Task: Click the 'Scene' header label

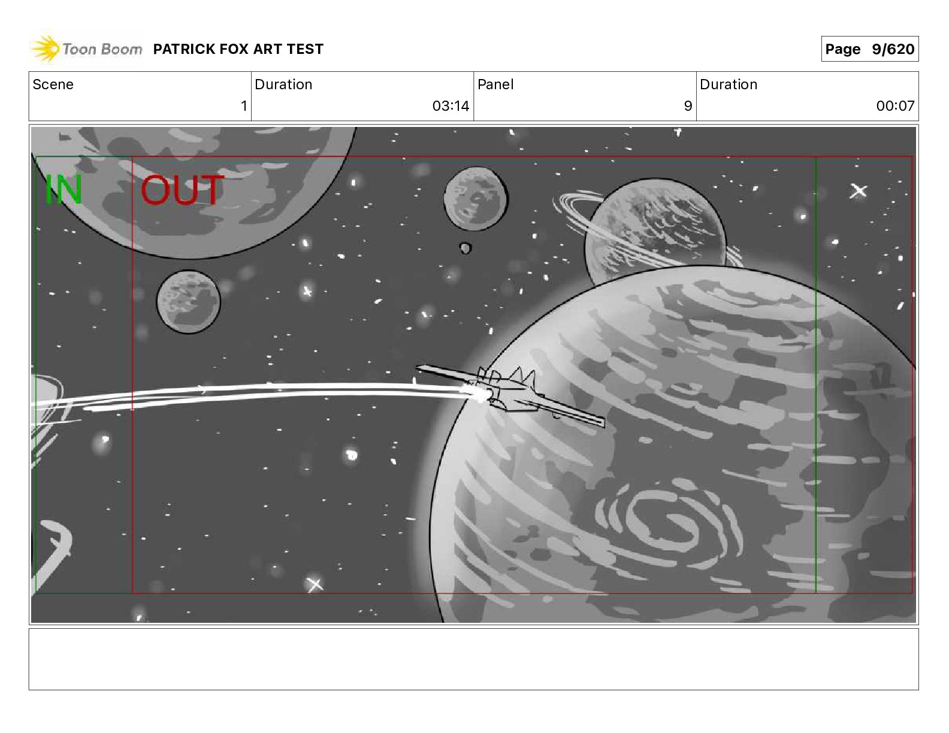Action: 53,84
